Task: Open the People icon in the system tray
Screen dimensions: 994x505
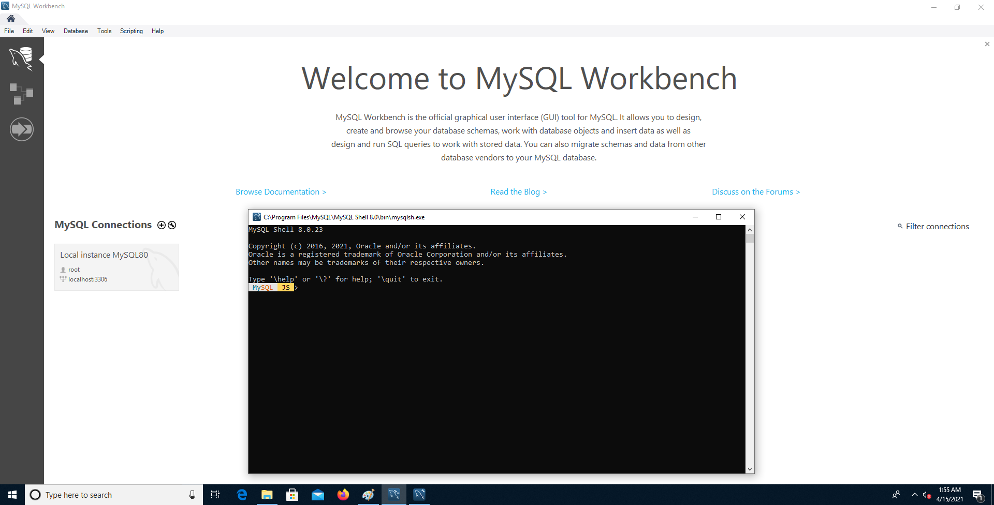Action: 896,495
